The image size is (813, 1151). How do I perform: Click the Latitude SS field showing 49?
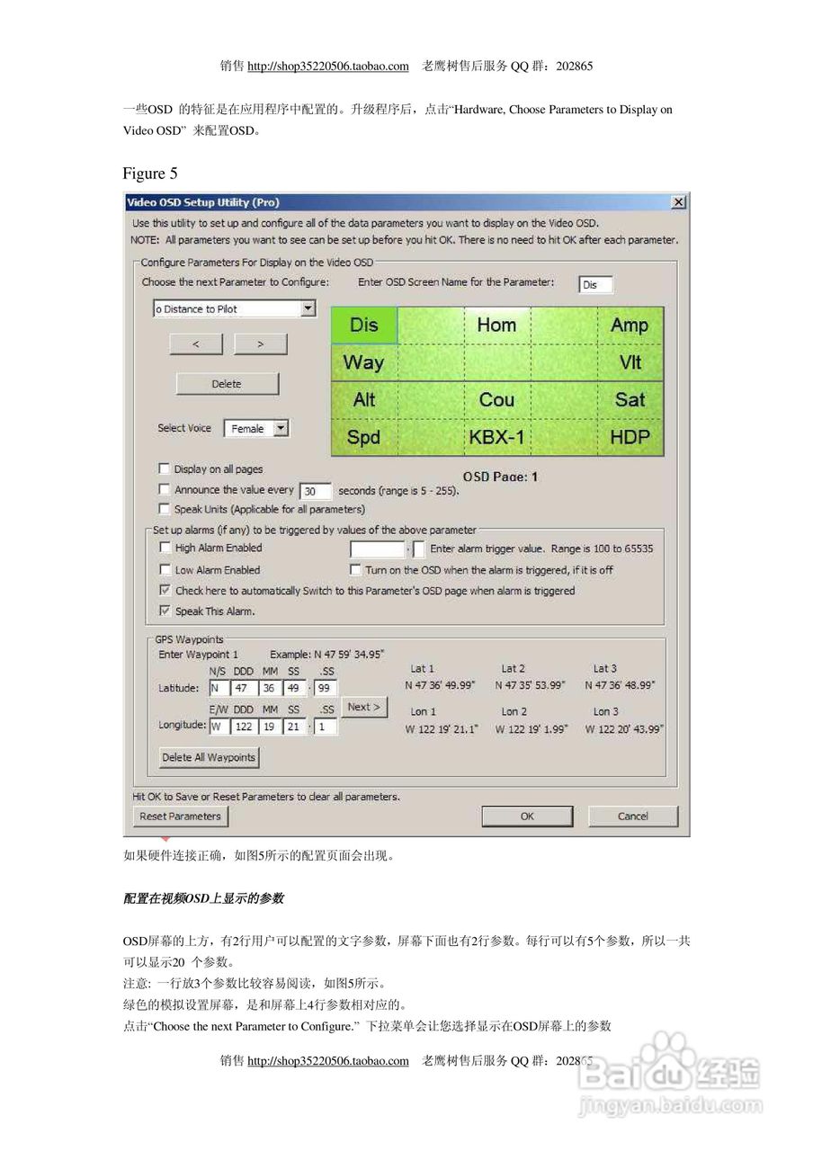pyautogui.click(x=294, y=688)
